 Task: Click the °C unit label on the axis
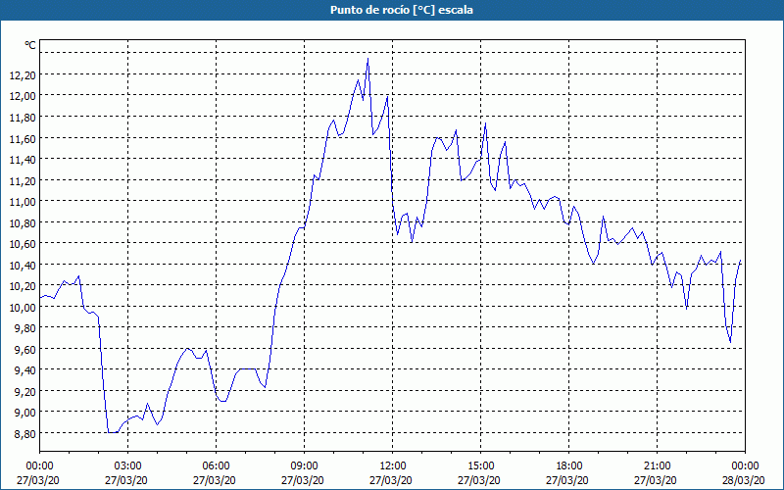30,45
